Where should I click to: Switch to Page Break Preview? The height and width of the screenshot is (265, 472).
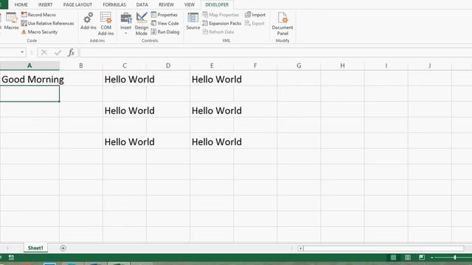422,257
